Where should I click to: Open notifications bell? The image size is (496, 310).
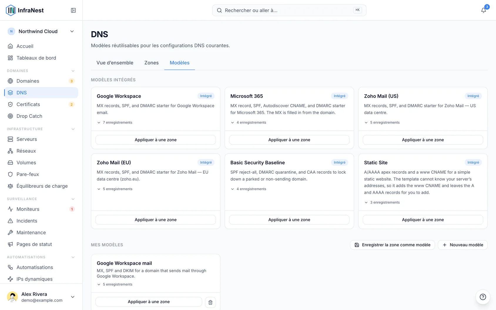point(483,10)
